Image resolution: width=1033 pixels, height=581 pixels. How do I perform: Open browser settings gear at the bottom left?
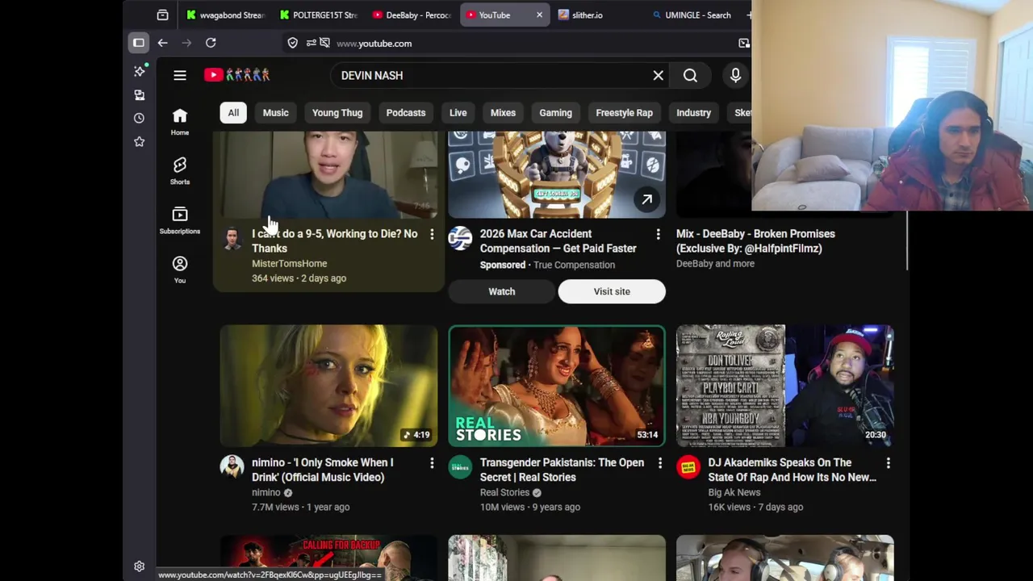139,566
